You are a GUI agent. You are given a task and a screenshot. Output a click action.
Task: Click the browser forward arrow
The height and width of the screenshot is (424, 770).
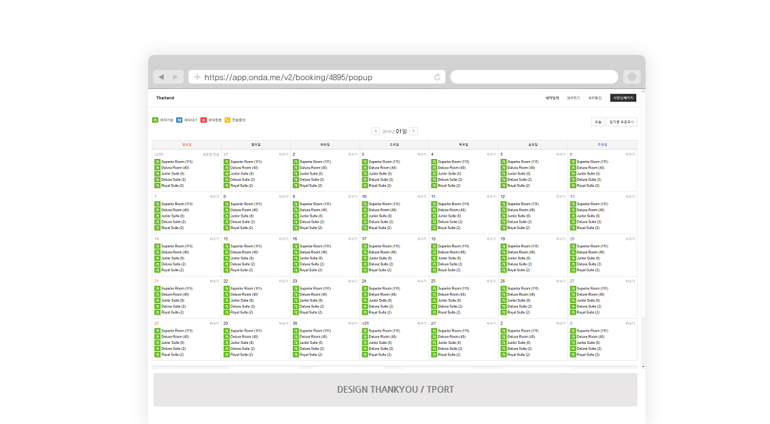(176, 77)
